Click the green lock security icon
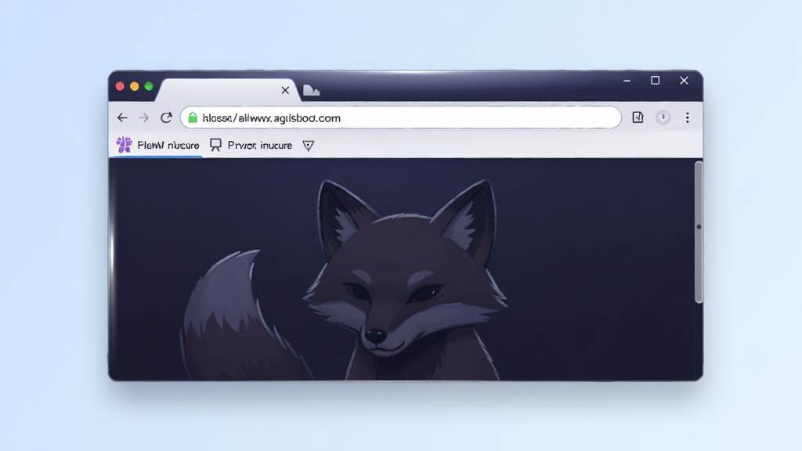The width and height of the screenshot is (802, 451). (193, 117)
